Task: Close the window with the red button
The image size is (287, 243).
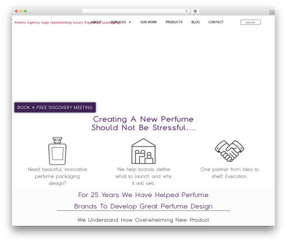Action: (17, 11)
